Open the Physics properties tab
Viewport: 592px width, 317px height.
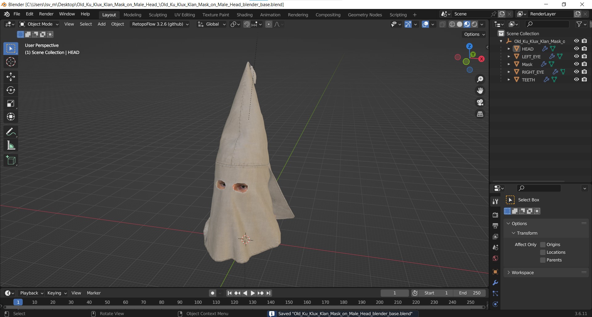click(495, 304)
